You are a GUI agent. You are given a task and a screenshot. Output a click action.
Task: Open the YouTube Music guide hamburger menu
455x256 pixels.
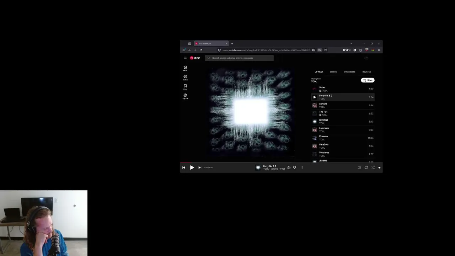[185, 58]
